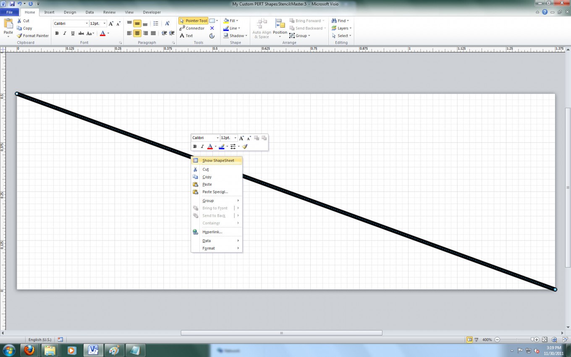
Task: Switch to the Developer ribbon tab
Action: point(152,12)
